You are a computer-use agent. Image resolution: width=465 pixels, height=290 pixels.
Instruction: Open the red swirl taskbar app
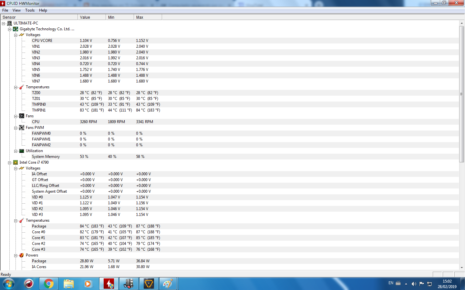(29, 284)
